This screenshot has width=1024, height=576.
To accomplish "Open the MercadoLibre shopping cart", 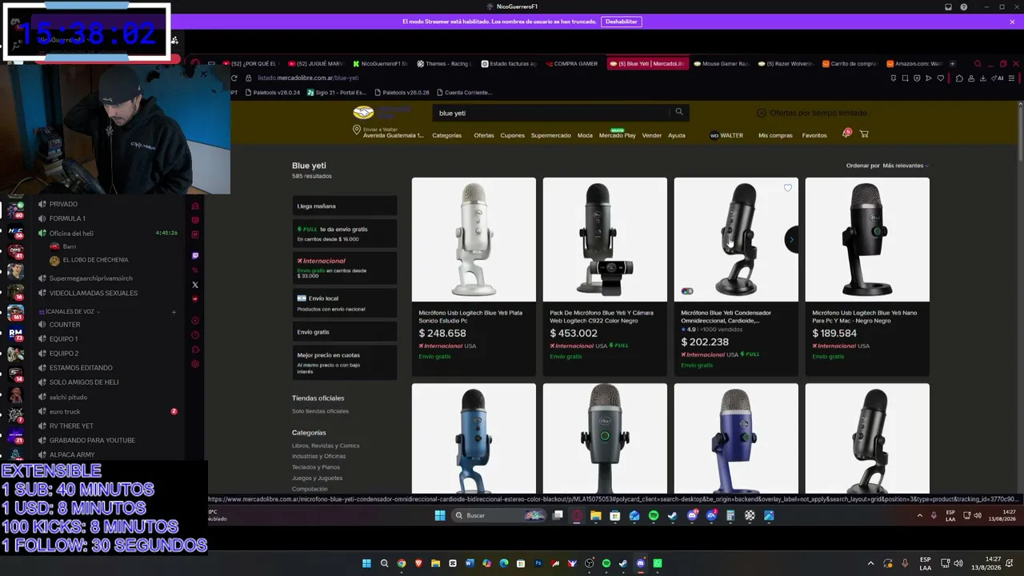I will (864, 134).
